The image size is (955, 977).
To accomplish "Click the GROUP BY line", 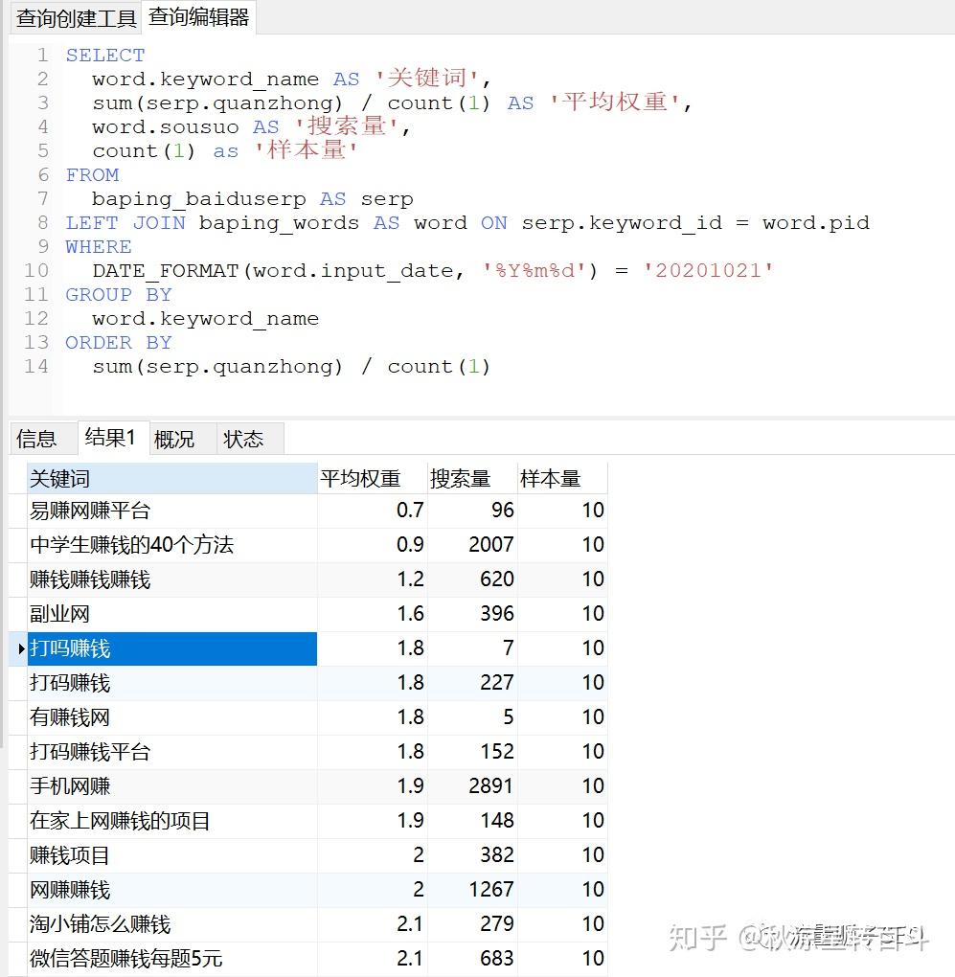I will tap(119, 295).
